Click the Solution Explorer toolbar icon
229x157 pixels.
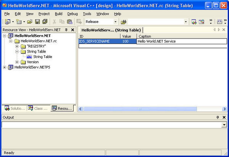(x=194, y=22)
